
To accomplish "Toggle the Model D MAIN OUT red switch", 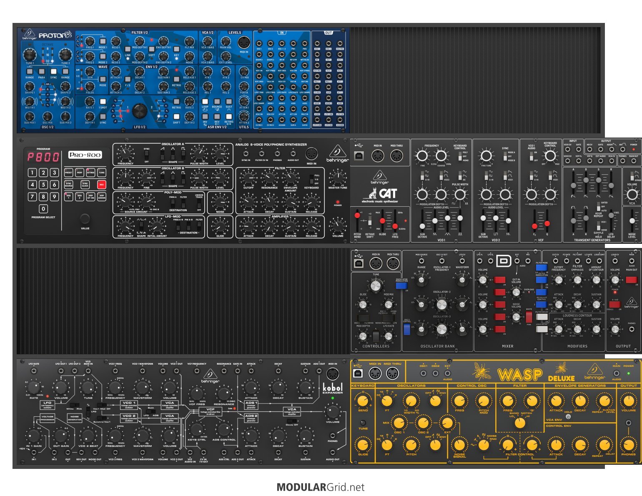I will tap(632, 280).
